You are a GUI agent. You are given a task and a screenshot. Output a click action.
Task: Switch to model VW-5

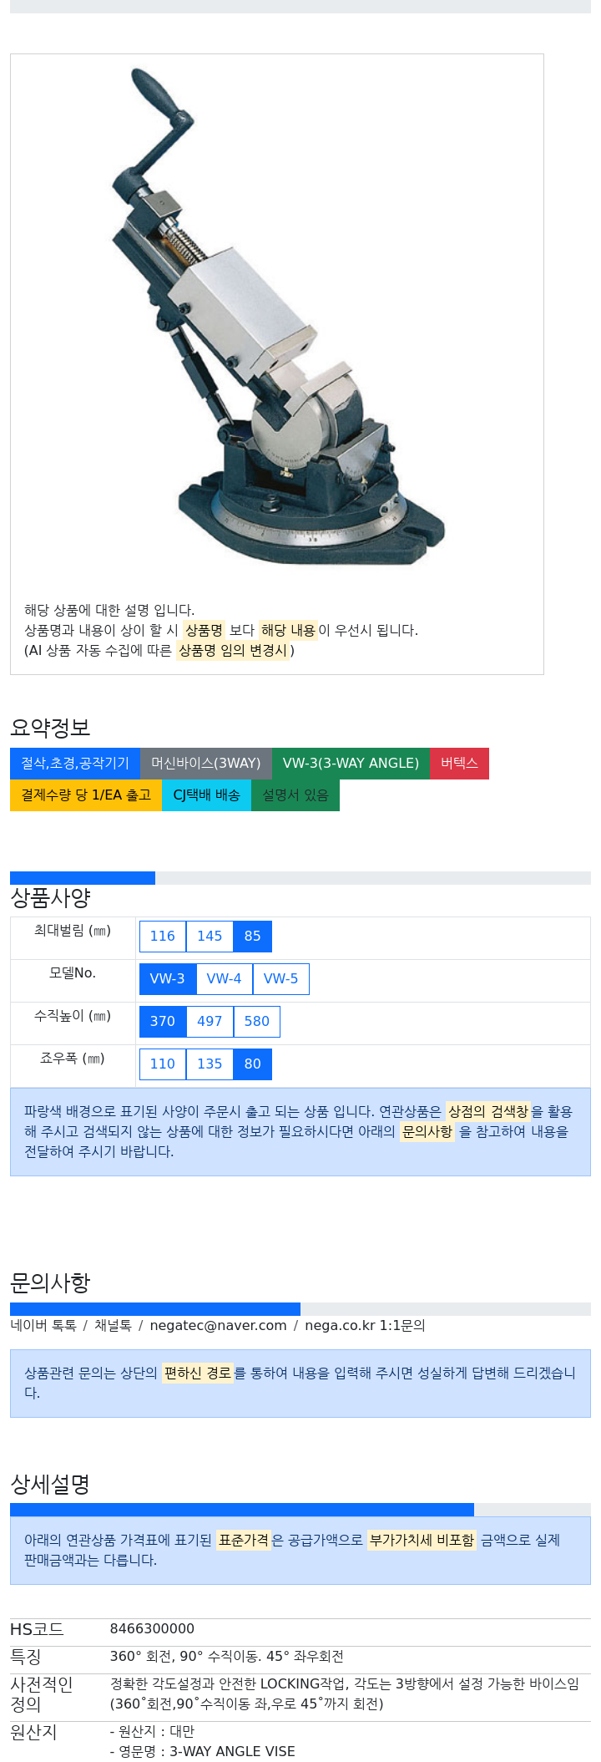[281, 979]
